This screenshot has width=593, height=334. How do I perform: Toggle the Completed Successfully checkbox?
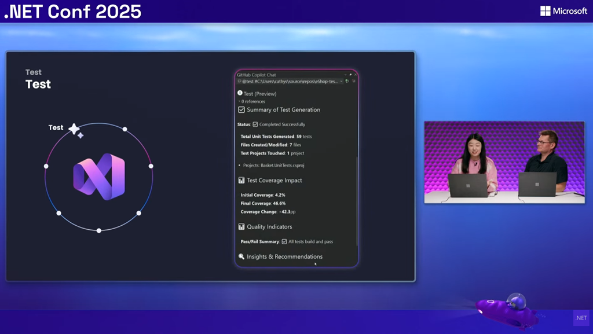255,124
